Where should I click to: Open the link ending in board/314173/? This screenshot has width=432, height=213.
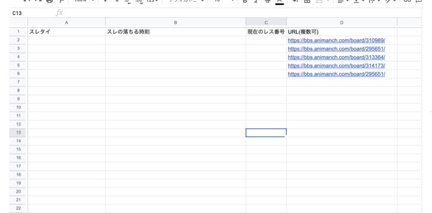336,65
